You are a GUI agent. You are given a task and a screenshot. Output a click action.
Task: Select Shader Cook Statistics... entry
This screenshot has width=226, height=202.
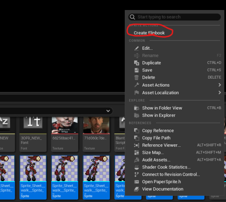(166, 167)
